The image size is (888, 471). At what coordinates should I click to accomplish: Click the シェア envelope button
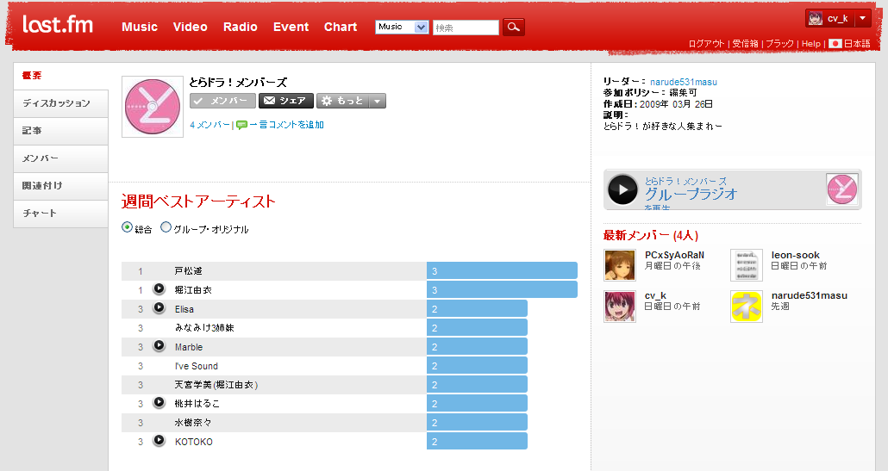[x=286, y=101]
